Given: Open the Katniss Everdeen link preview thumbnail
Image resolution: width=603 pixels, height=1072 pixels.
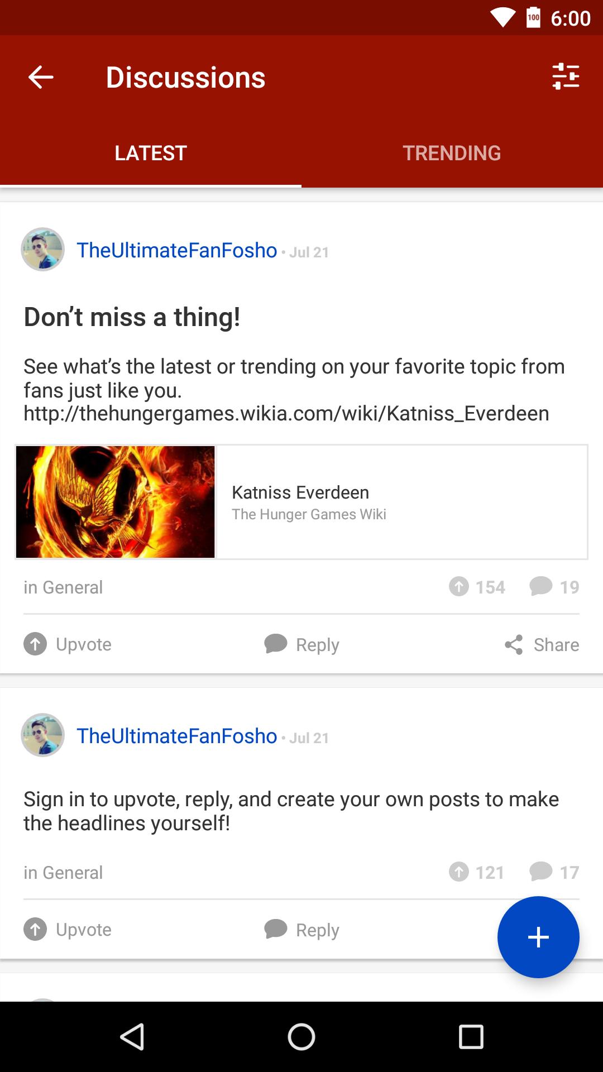Looking at the screenshot, I should 115,501.
